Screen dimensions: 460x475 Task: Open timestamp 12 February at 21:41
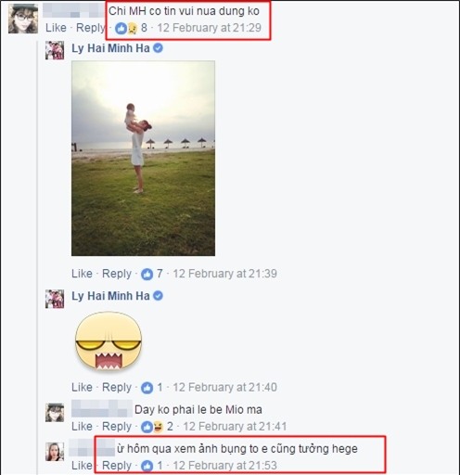tap(235, 427)
